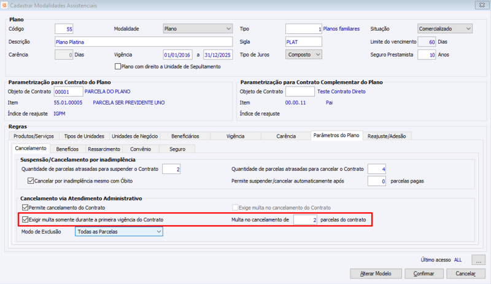Click the Carência days field
Screen dimensions: 491x284
click(64, 55)
